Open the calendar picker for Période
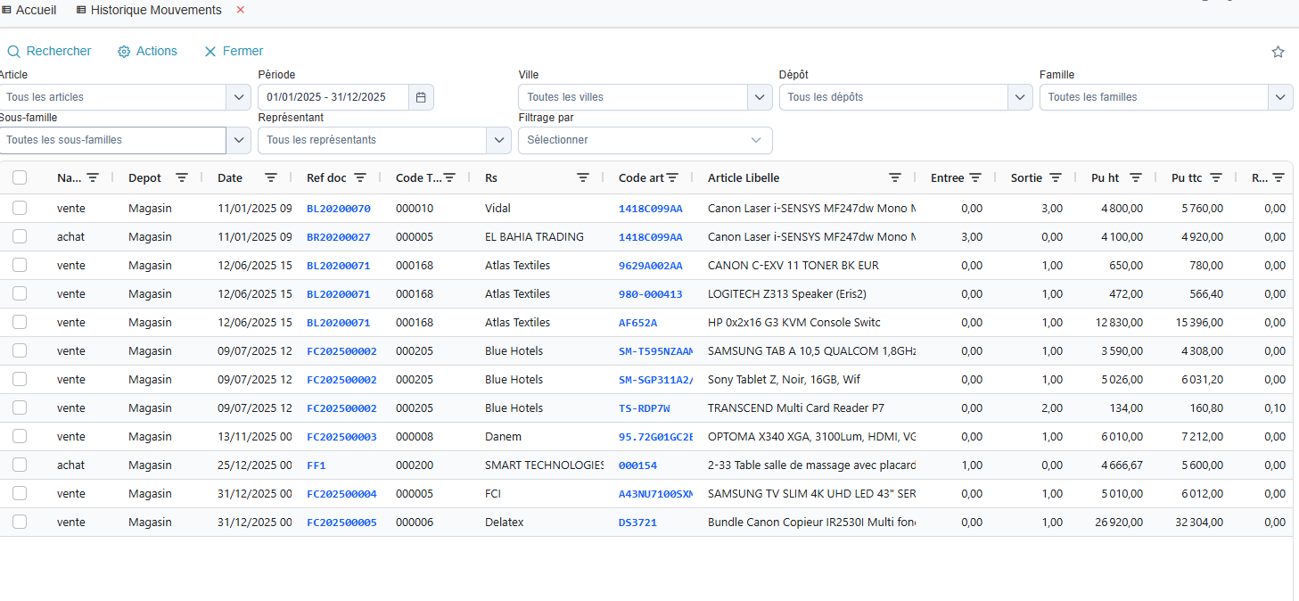 click(x=421, y=97)
